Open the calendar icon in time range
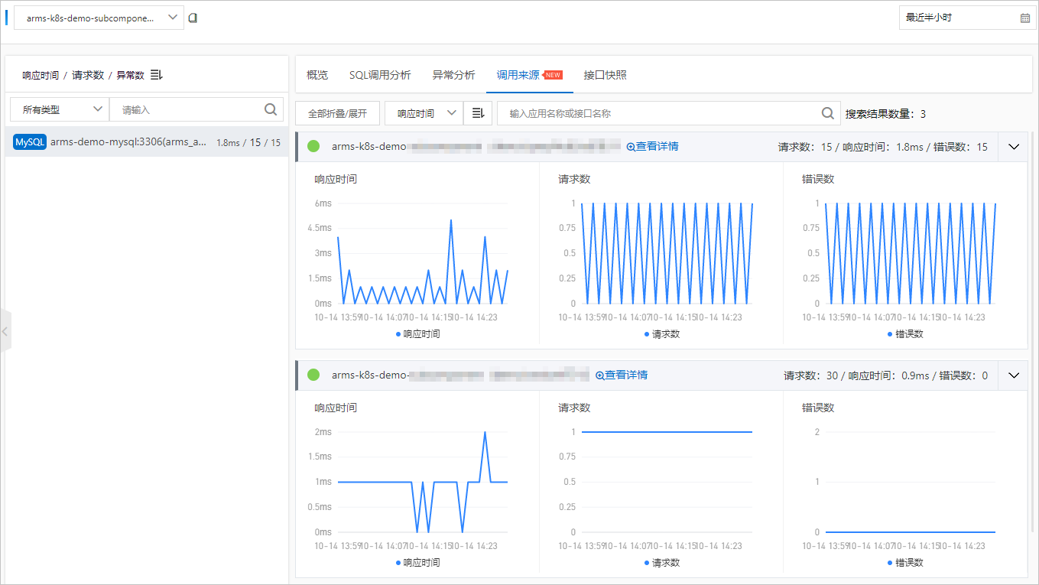The image size is (1039, 585). (x=1025, y=18)
